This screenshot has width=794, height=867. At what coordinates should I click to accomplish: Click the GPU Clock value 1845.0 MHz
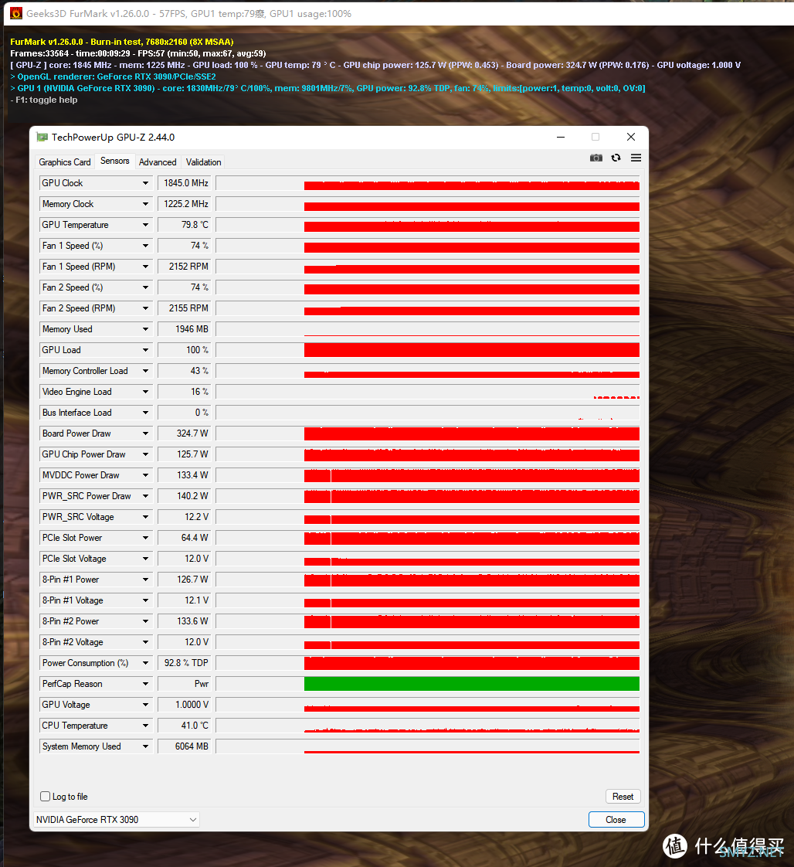tap(185, 183)
